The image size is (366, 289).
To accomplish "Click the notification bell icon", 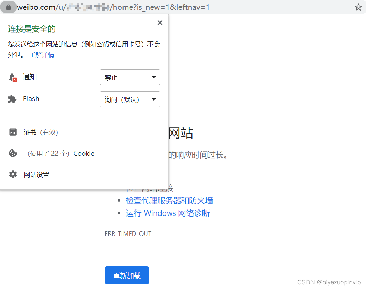I will pos(12,77).
